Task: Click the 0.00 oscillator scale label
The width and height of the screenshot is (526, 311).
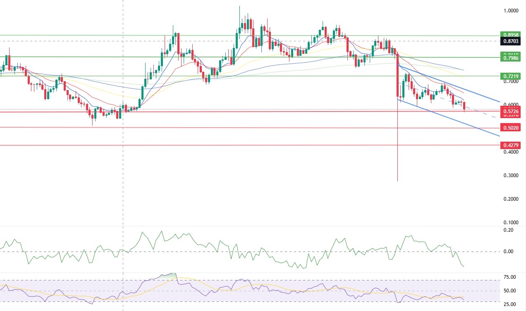Action: coord(509,252)
